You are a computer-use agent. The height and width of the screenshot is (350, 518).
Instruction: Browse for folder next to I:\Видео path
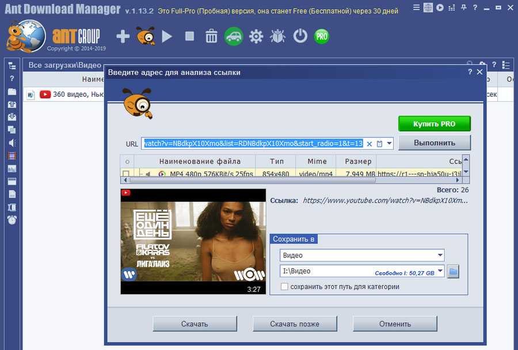pos(453,271)
